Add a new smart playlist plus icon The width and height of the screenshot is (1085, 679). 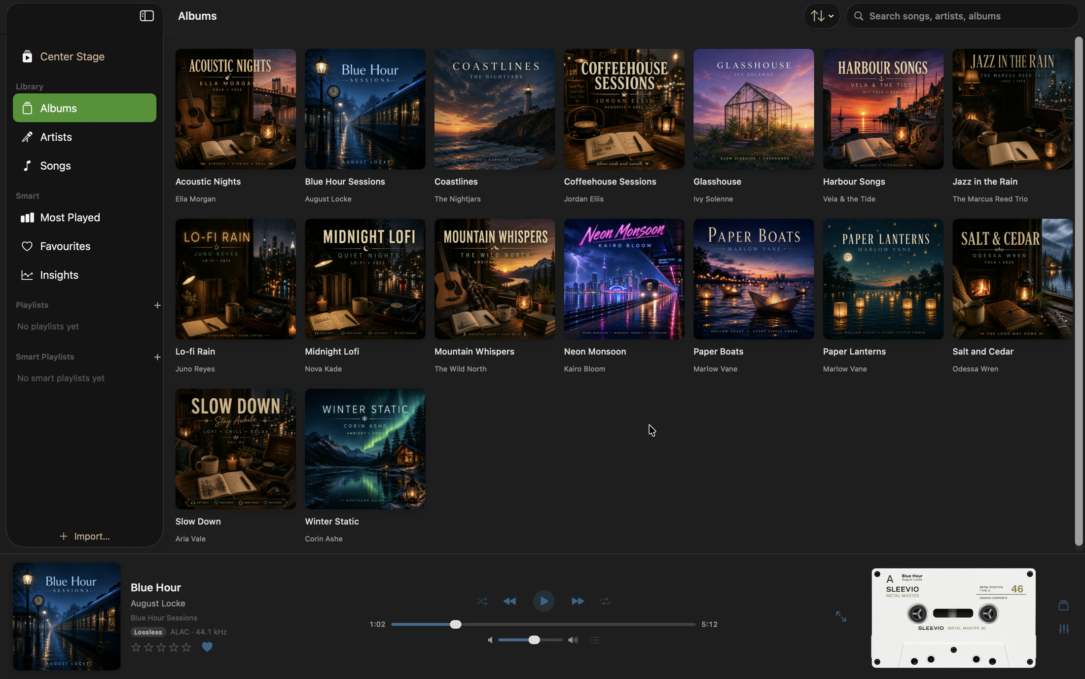click(157, 357)
